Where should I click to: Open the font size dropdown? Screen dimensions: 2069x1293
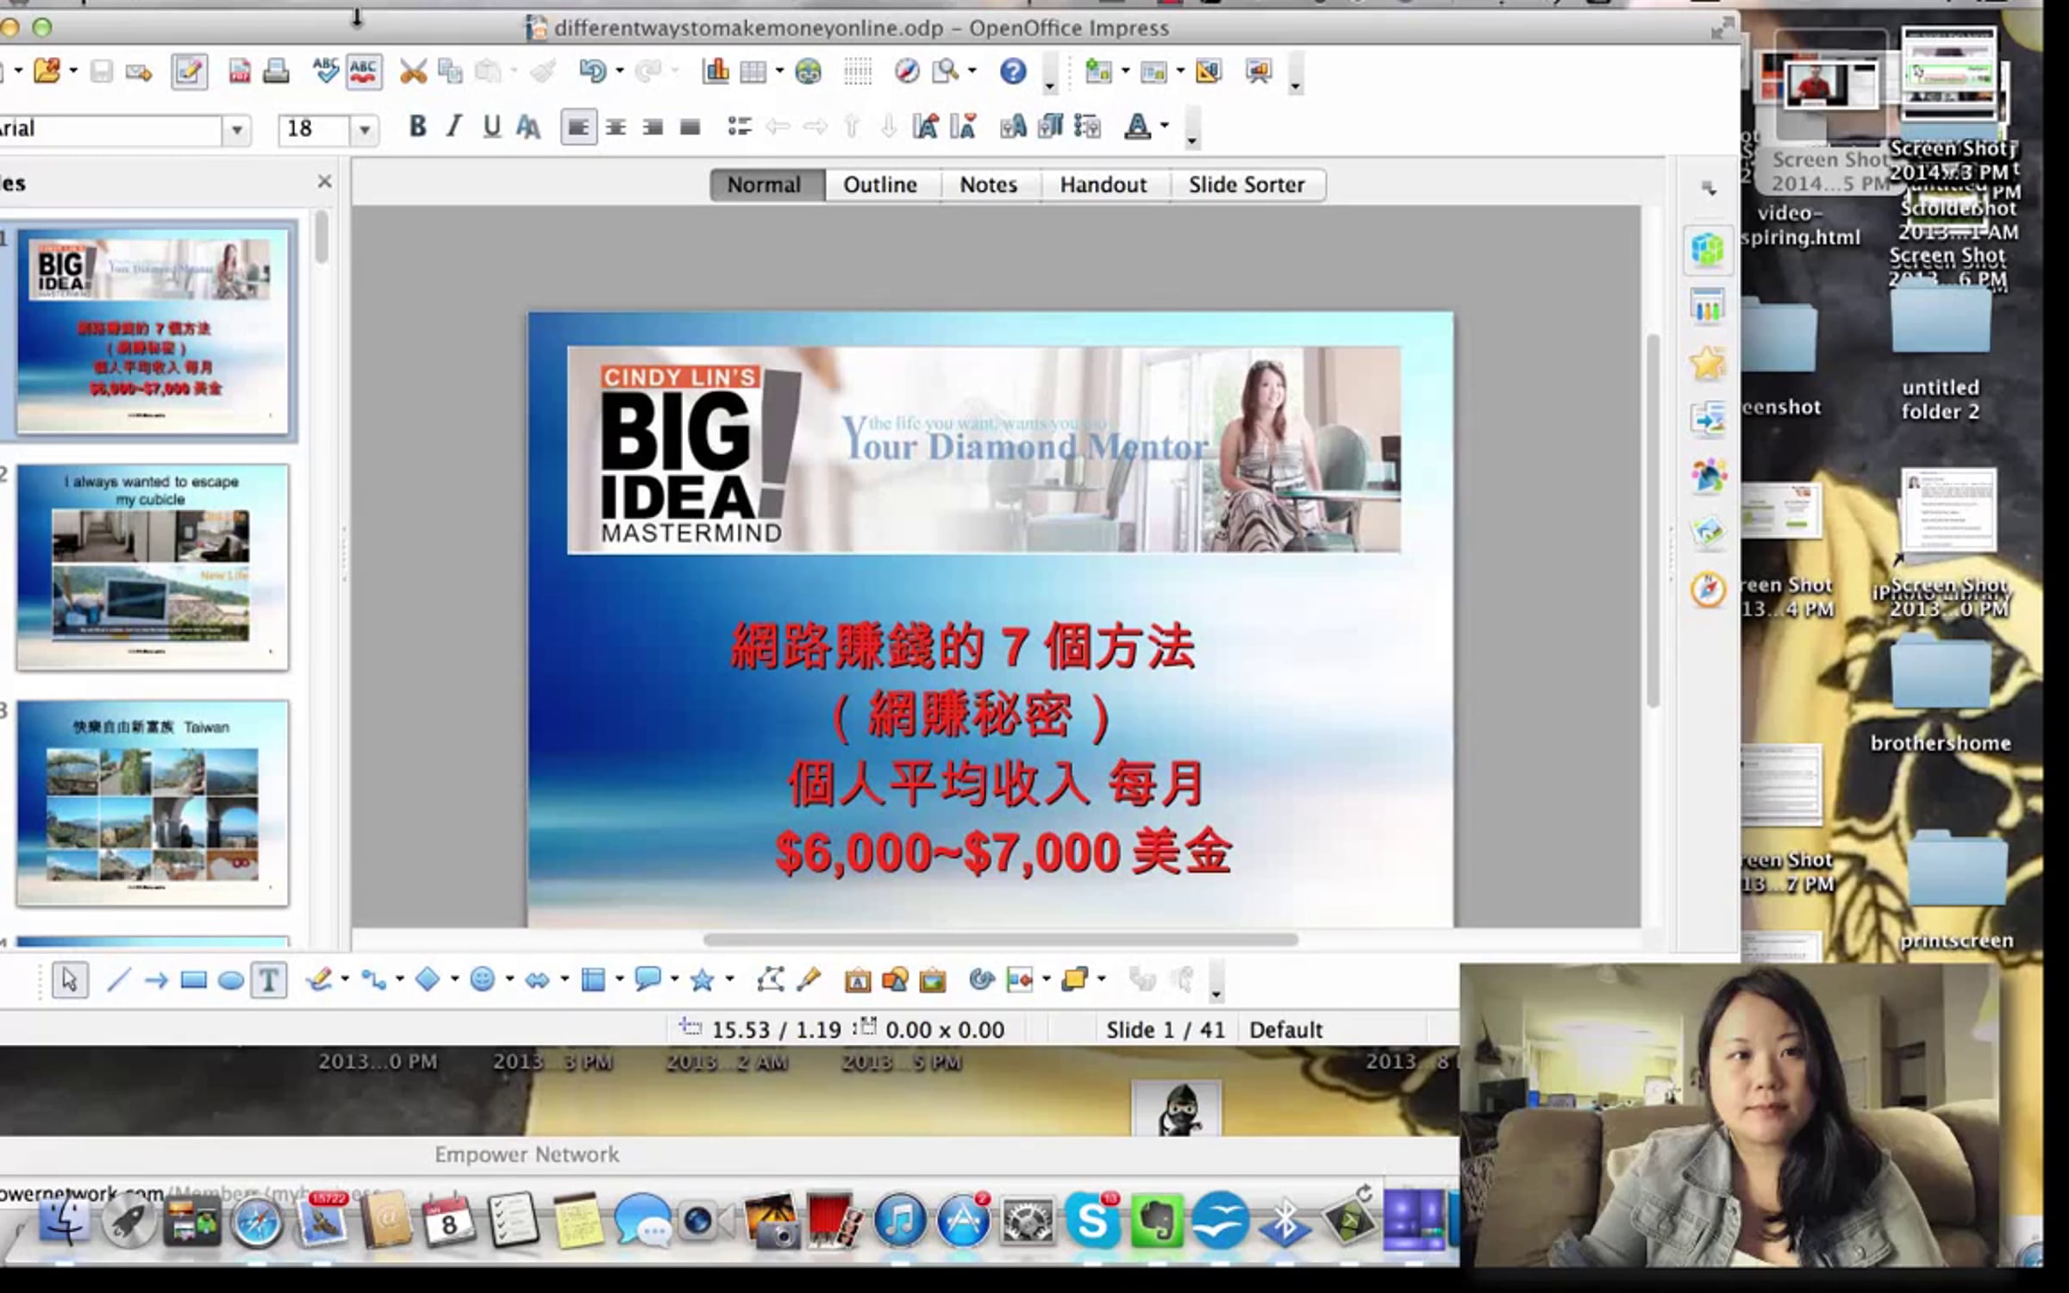[x=365, y=130]
